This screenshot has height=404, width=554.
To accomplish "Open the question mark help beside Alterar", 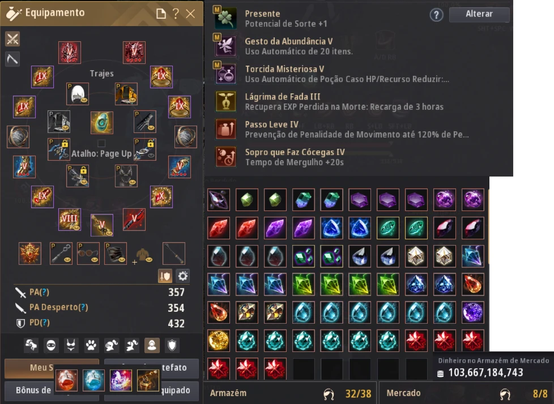I will 436,15.
